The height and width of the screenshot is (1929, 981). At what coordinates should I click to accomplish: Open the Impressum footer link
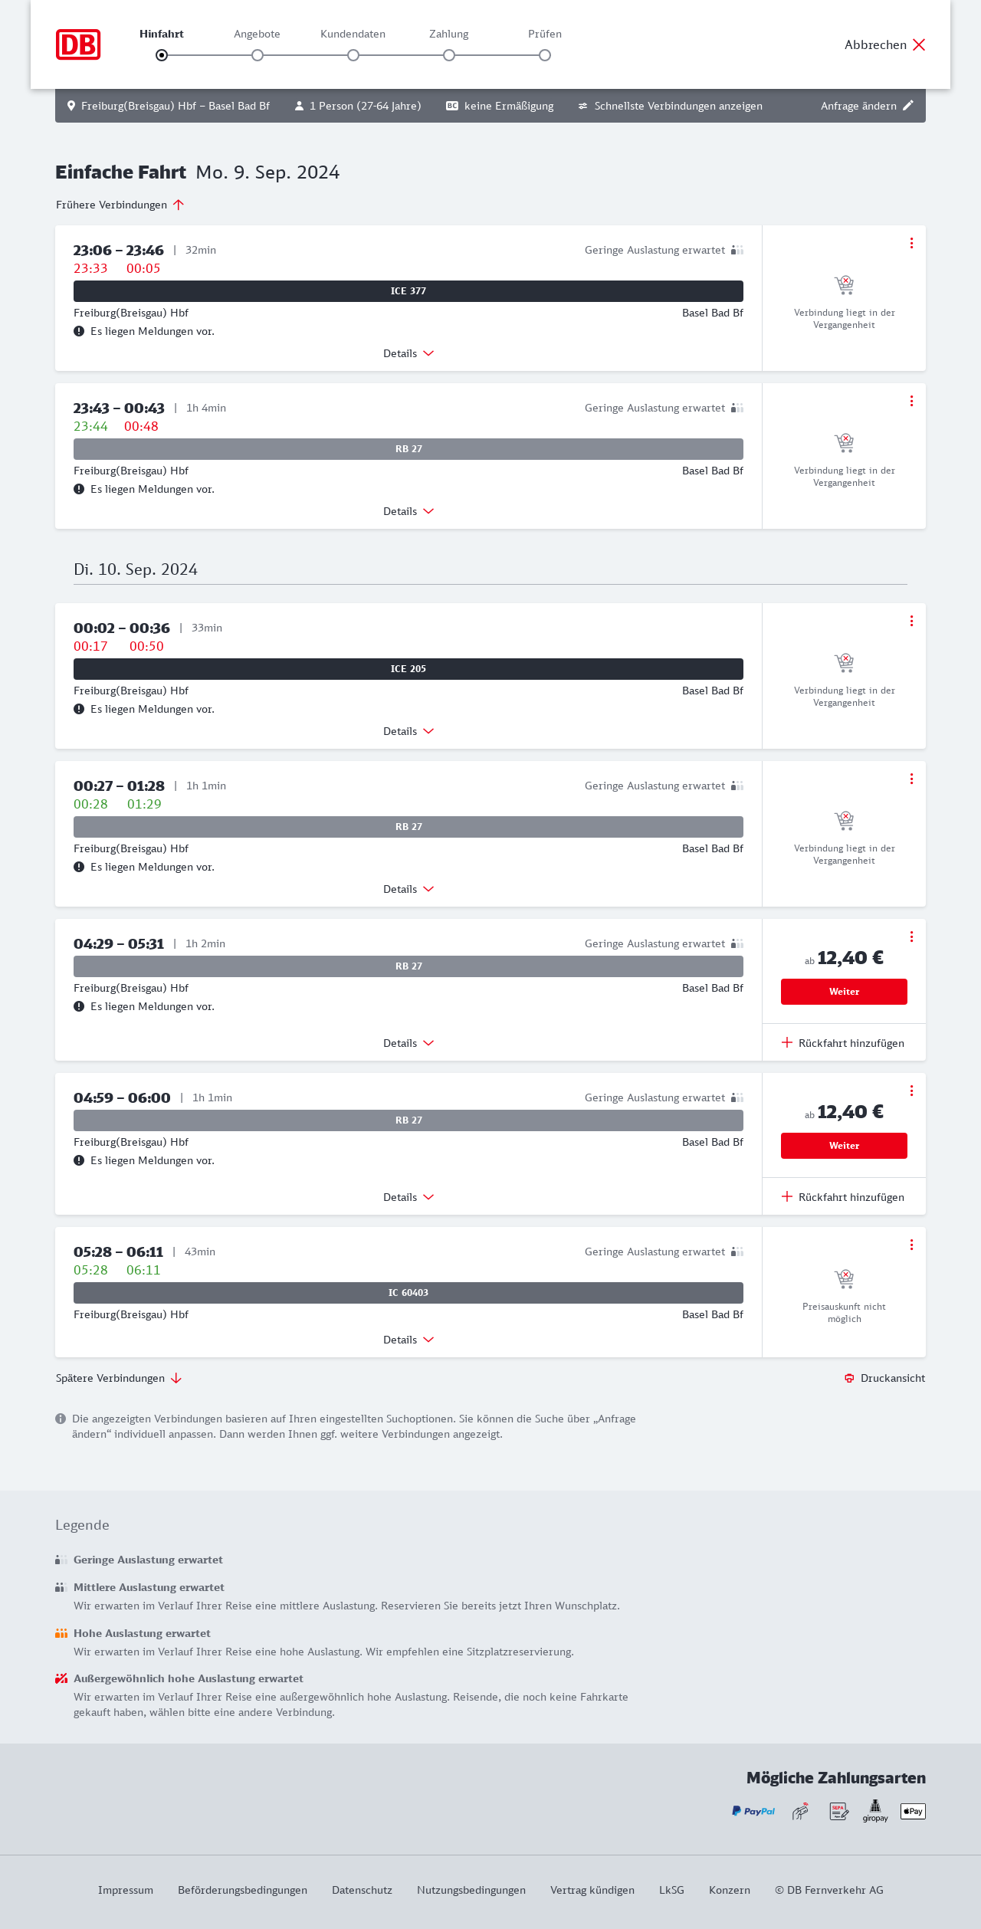(x=126, y=1890)
